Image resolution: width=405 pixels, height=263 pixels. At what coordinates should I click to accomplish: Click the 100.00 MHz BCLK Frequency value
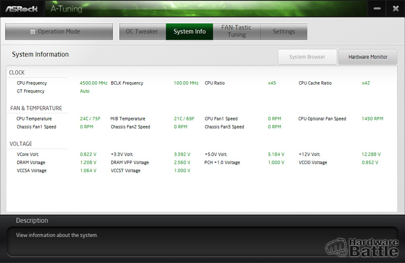pos(186,83)
